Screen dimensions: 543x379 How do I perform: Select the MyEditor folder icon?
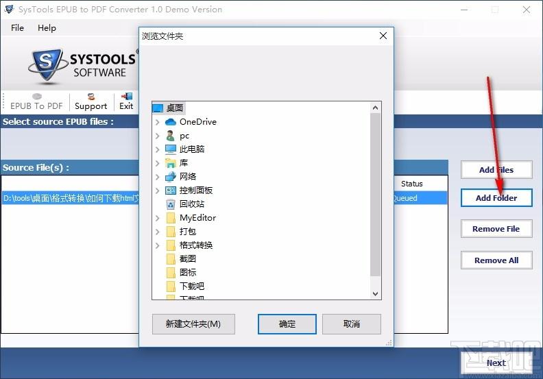(171, 218)
